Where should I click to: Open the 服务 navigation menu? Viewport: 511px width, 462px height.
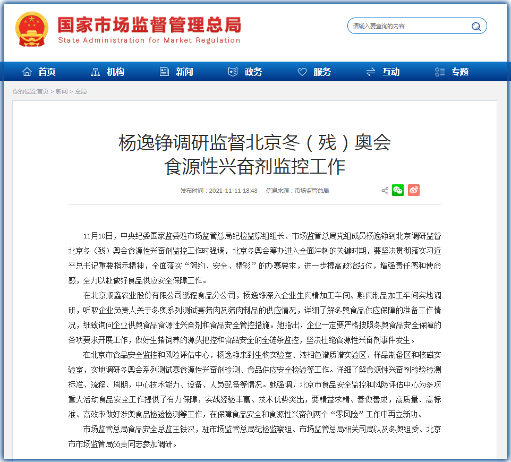click(322, 72)
